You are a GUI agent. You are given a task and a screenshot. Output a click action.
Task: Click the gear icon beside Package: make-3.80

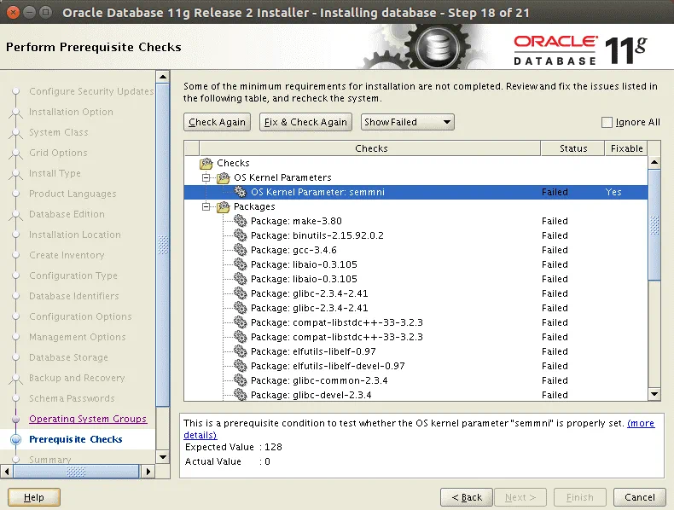(240, 221)
